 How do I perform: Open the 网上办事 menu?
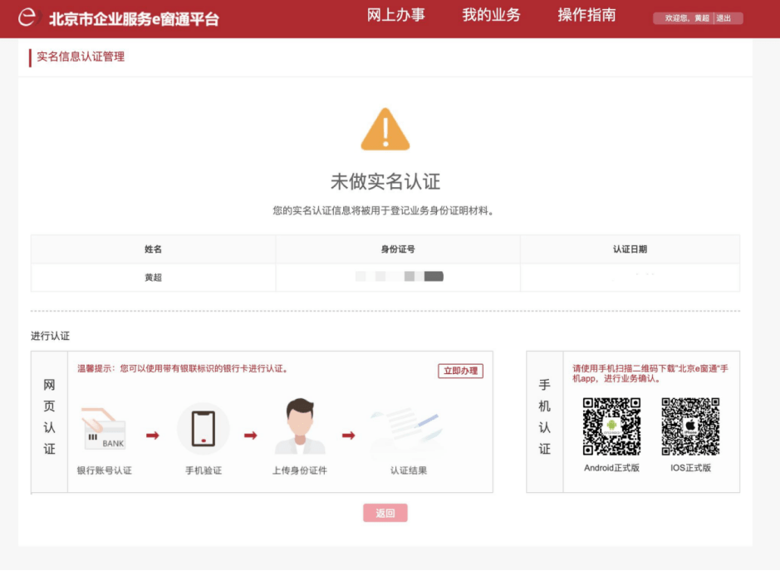coord(396,16)
